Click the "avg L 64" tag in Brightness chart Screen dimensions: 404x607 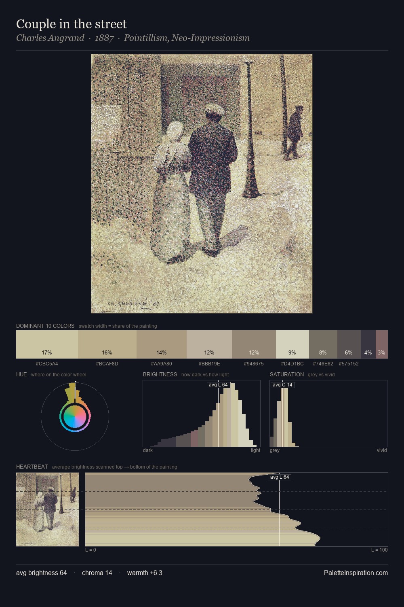point(218,385)
